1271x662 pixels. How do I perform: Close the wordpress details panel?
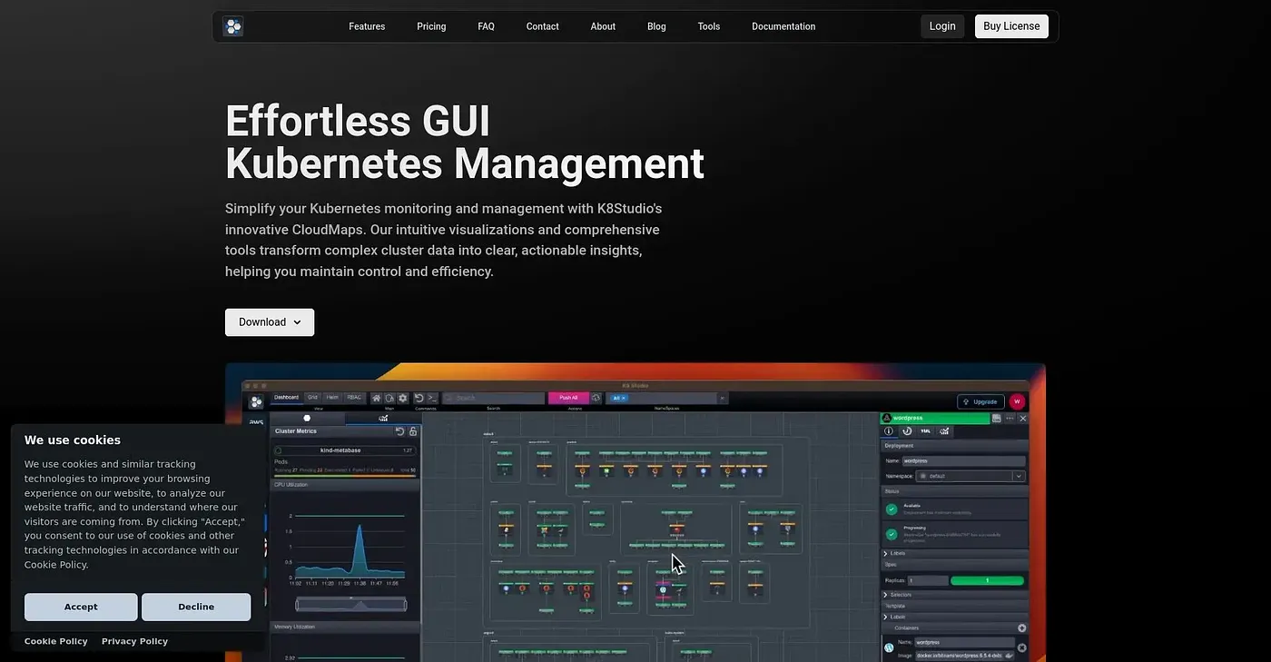pos(1023,419)
